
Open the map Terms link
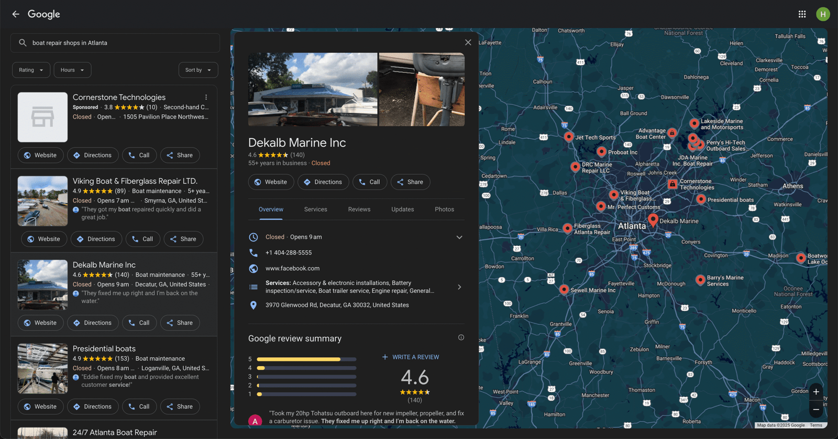point(816,425)
